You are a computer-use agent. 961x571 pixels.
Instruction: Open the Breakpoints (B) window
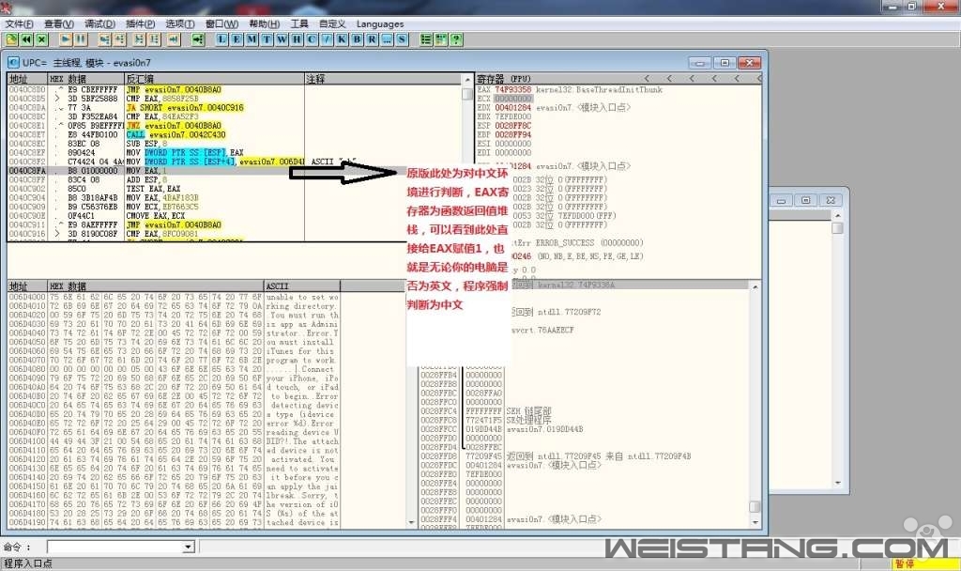(x=357, y=39)
